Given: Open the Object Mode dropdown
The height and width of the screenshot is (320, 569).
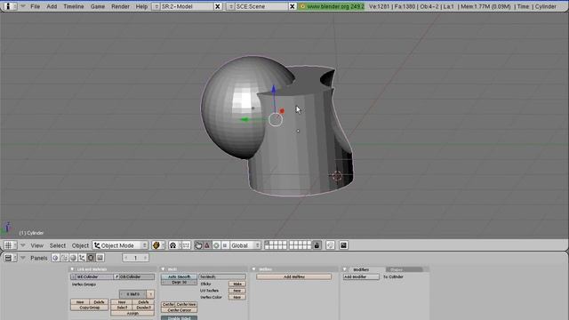Looking at the screenshot, I should (x=120, y=245).
